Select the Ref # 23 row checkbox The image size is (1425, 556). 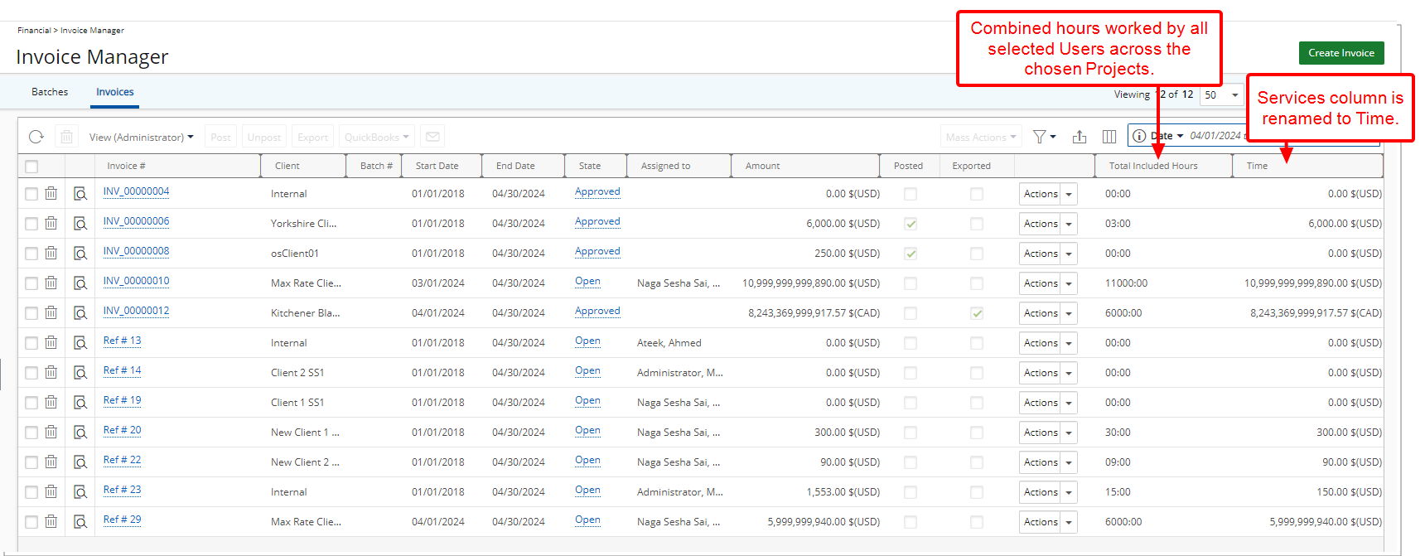pos(31,492)
